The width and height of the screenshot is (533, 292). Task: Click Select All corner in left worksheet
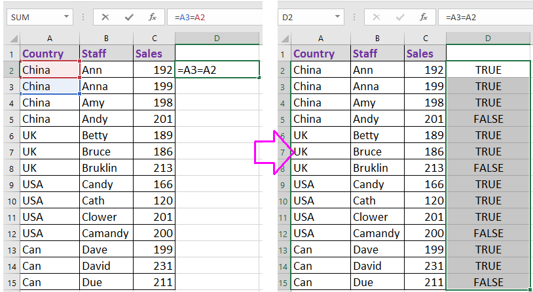click(x=10, y=39)
